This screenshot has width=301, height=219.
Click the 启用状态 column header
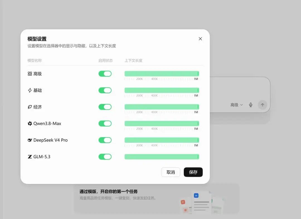105,61
